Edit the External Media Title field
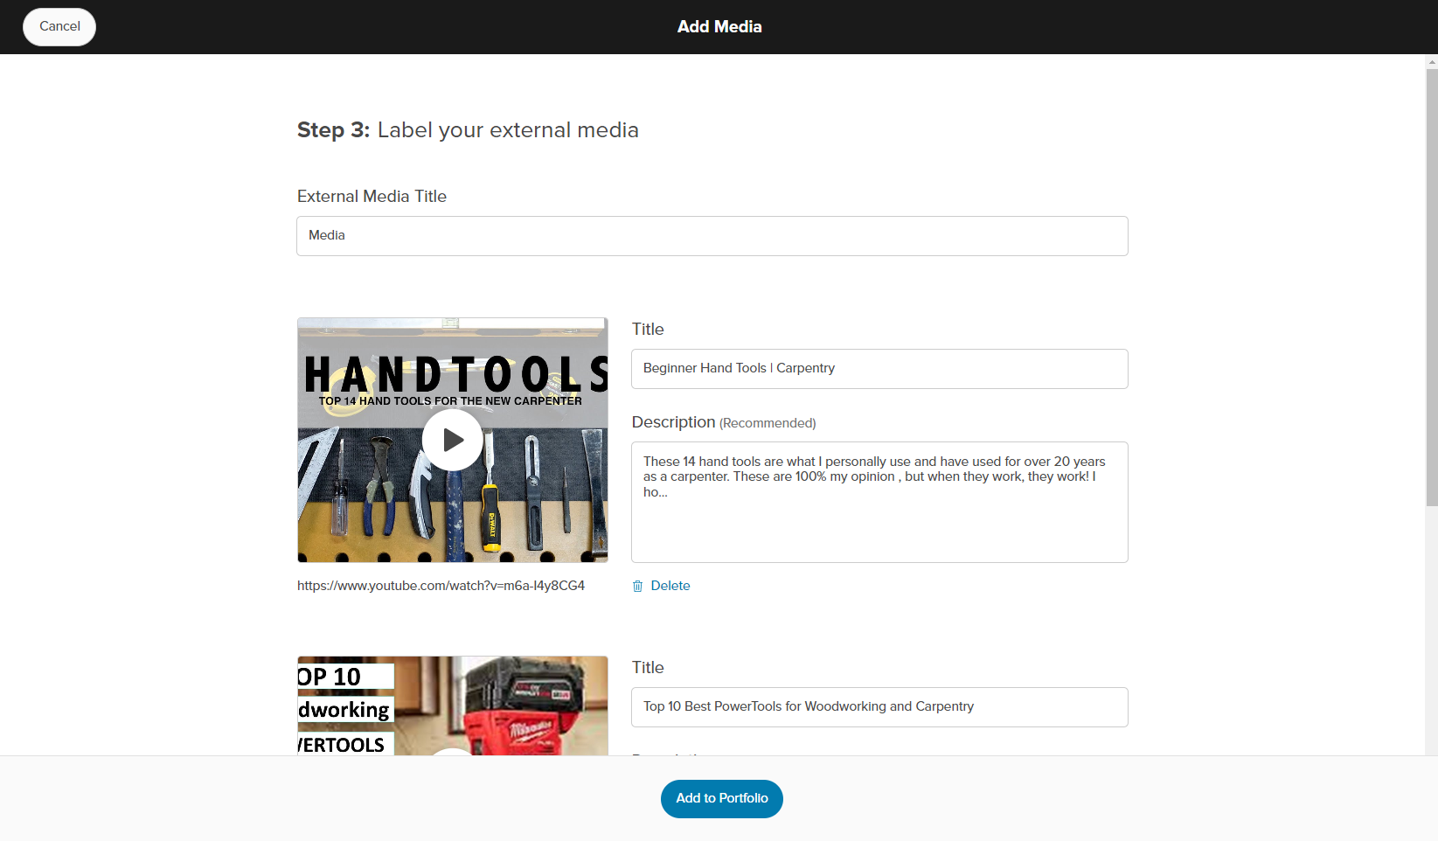This screenshot has height=841, width=1438. tap(712, 236)
